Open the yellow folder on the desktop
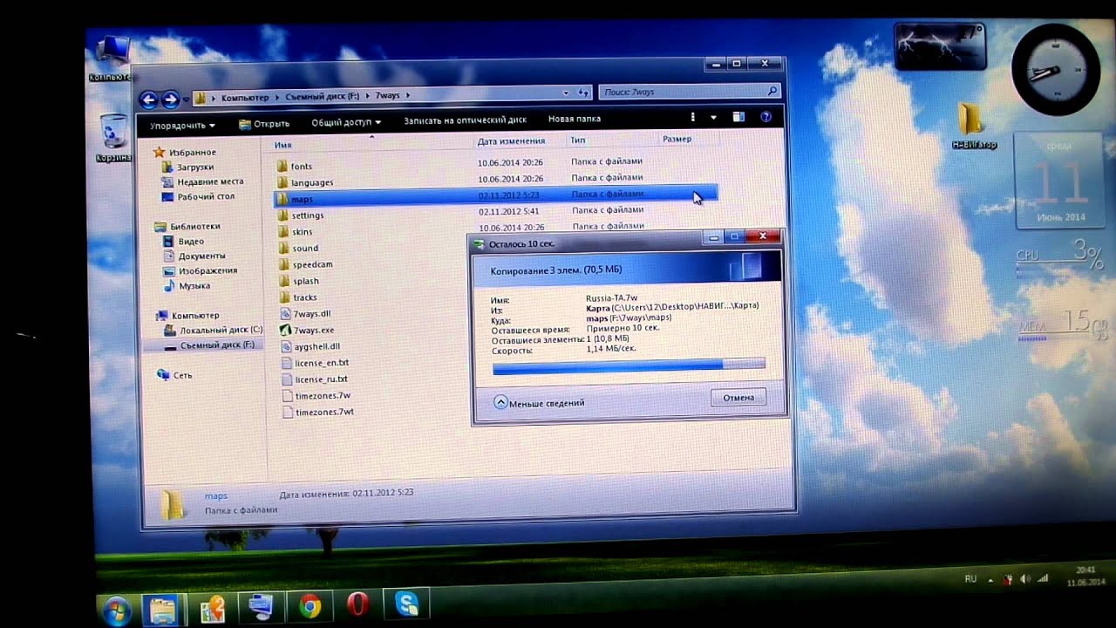Viewport: 1116px width, 628px height. 972,126
